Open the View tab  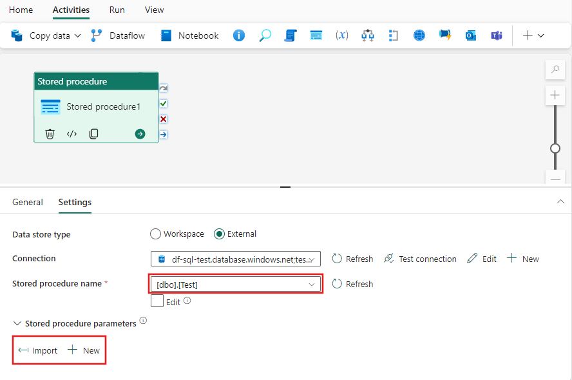coord(155,10)
